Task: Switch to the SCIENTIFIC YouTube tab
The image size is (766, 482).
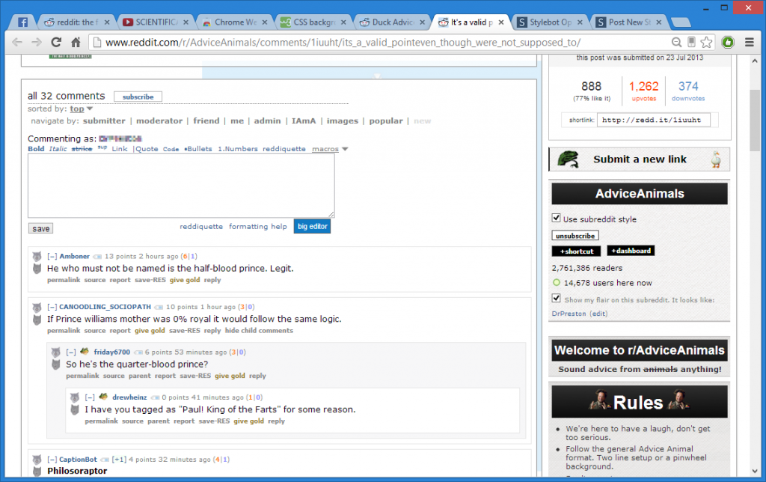Action: tap(156, 22)
